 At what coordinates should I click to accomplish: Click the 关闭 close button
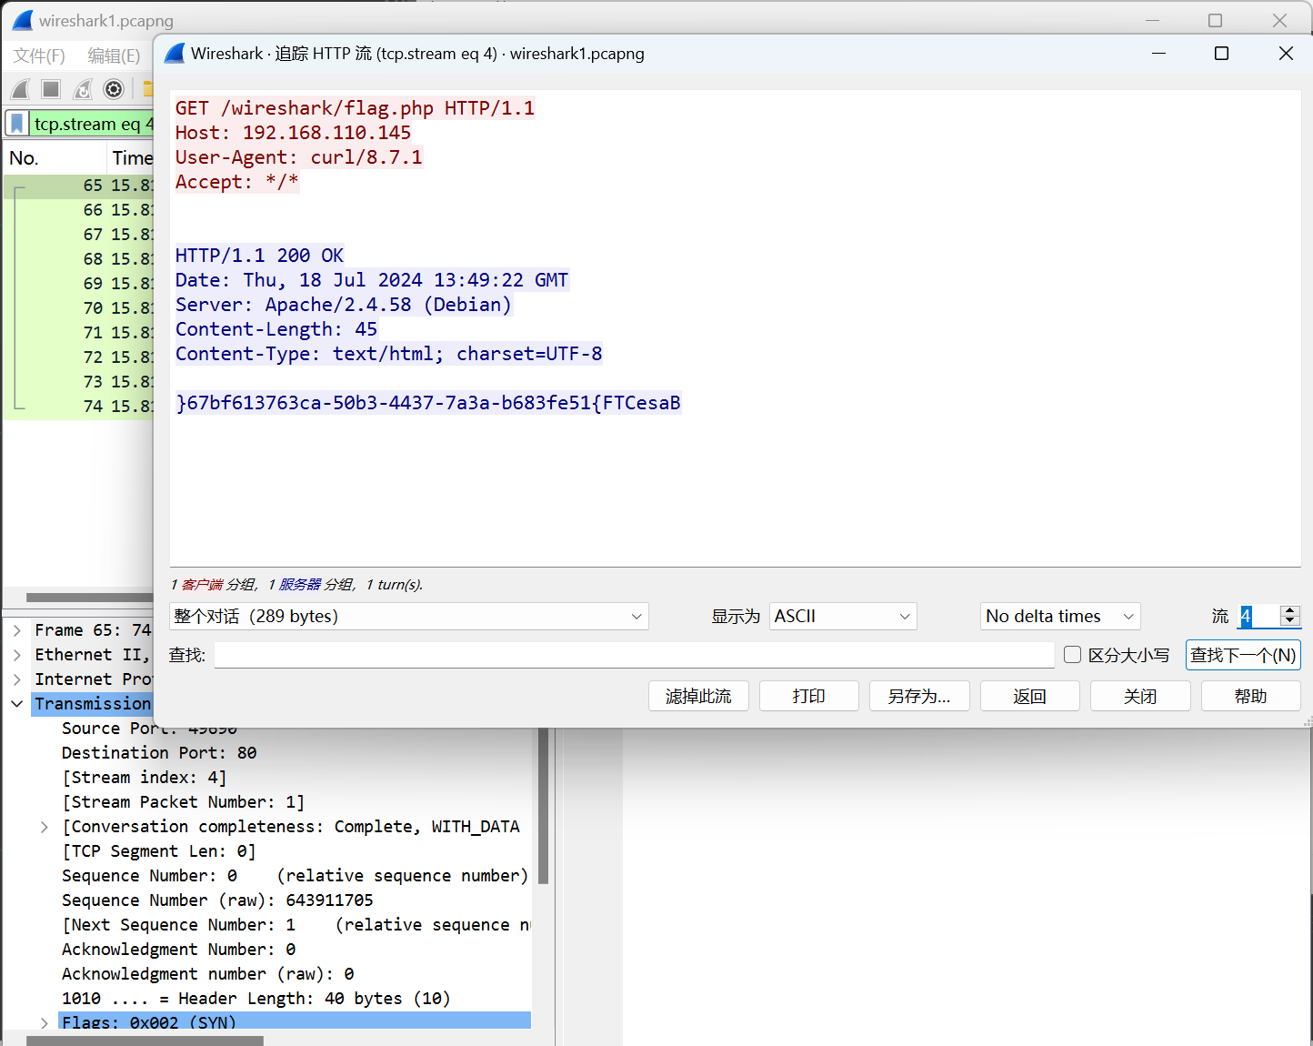1140,697
